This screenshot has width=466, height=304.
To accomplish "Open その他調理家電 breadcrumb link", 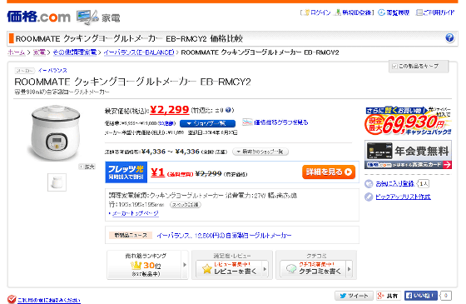I will click(x=75, y=52).
